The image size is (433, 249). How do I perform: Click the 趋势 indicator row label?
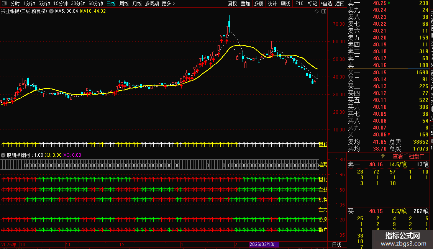[323, 164]
